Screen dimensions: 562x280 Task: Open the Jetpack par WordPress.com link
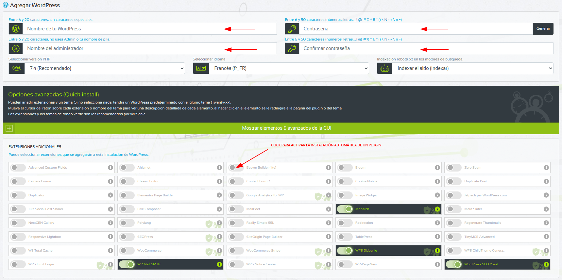485,195
